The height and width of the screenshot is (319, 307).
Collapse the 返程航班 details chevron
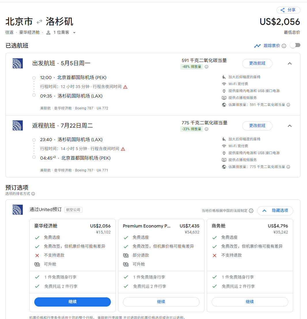(290, 126)
